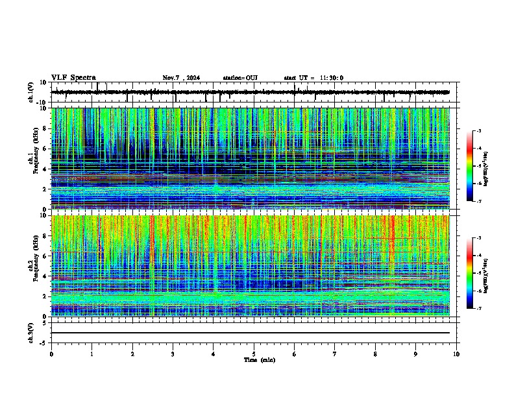Click the ch.2 "Frequency (kHz)" axis label
This screenshot has height=397, width=514.
click(x=36, y=258)
